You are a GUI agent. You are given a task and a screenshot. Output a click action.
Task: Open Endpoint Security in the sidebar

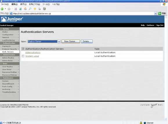(x=10, y=49)
